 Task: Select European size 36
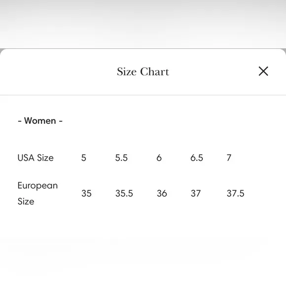pos(162,193)
